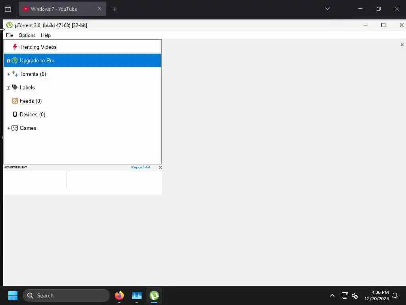Open the Help menu
Viewport: 406px width, 305px height.
click(46, 35)
